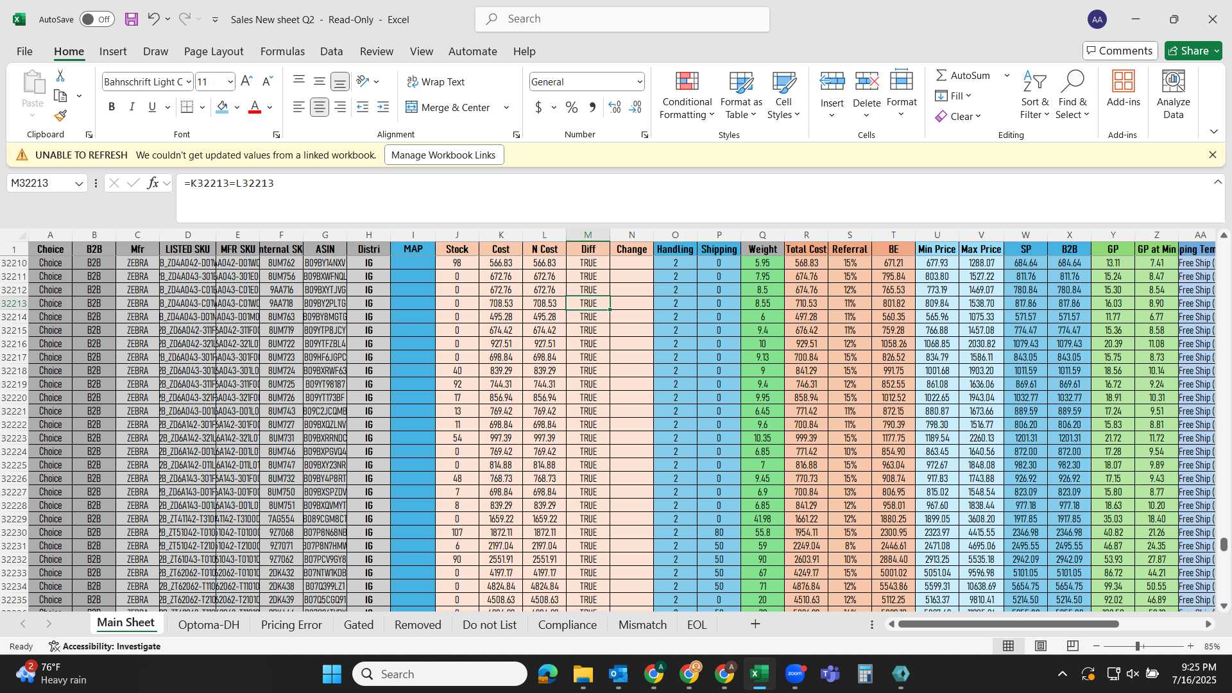Click the Insert Function fx icon

tap(153, 184)
